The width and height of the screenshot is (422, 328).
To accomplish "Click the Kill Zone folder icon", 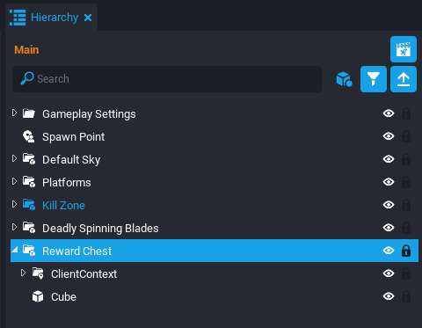I will (x=29, y=205).
